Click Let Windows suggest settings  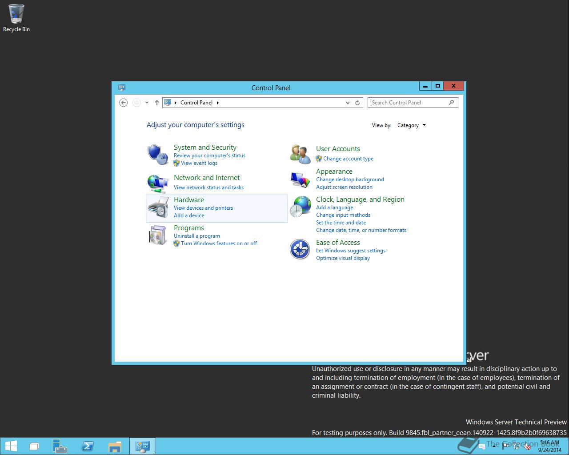[351, 251]
